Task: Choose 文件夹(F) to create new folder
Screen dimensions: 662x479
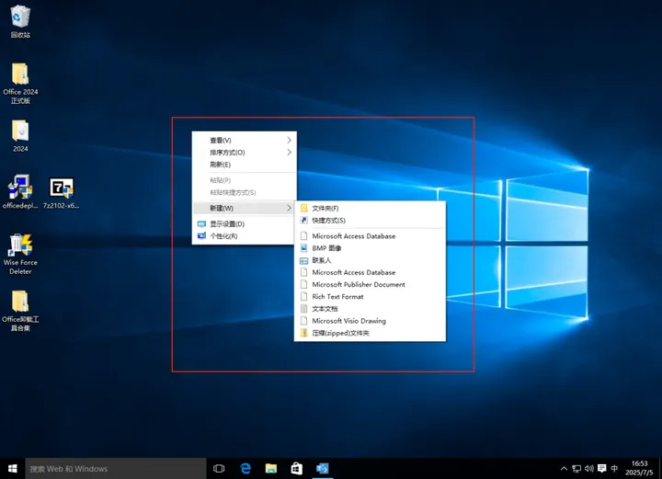Action: click(x=325, y=209)
